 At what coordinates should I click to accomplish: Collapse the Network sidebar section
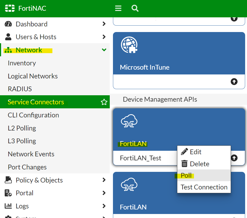tap(104, 50)
